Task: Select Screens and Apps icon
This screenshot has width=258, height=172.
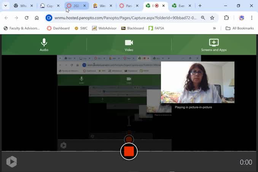Action: (214, 43)
